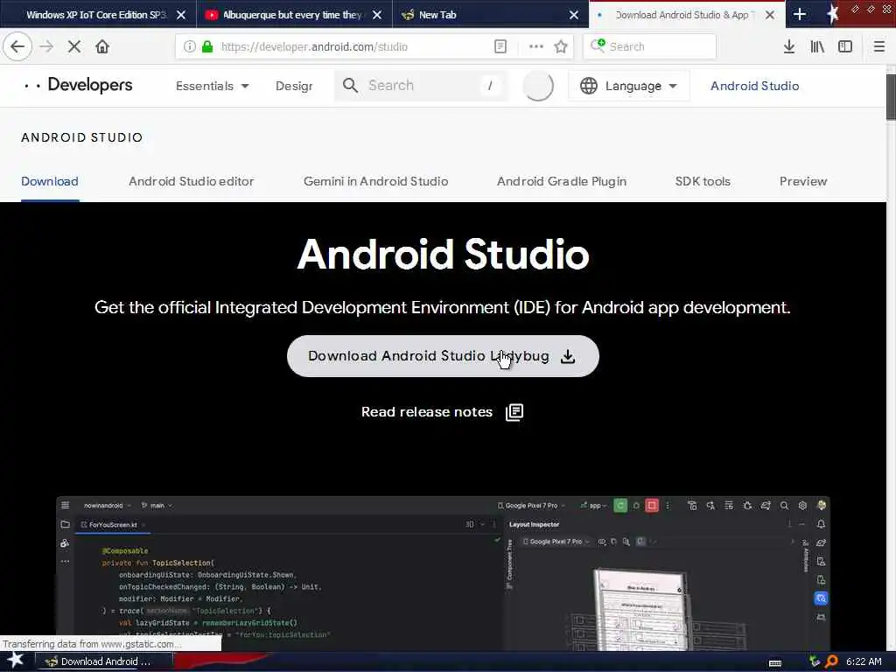Toggle reader view icon in address bar

tap(500, 46)
